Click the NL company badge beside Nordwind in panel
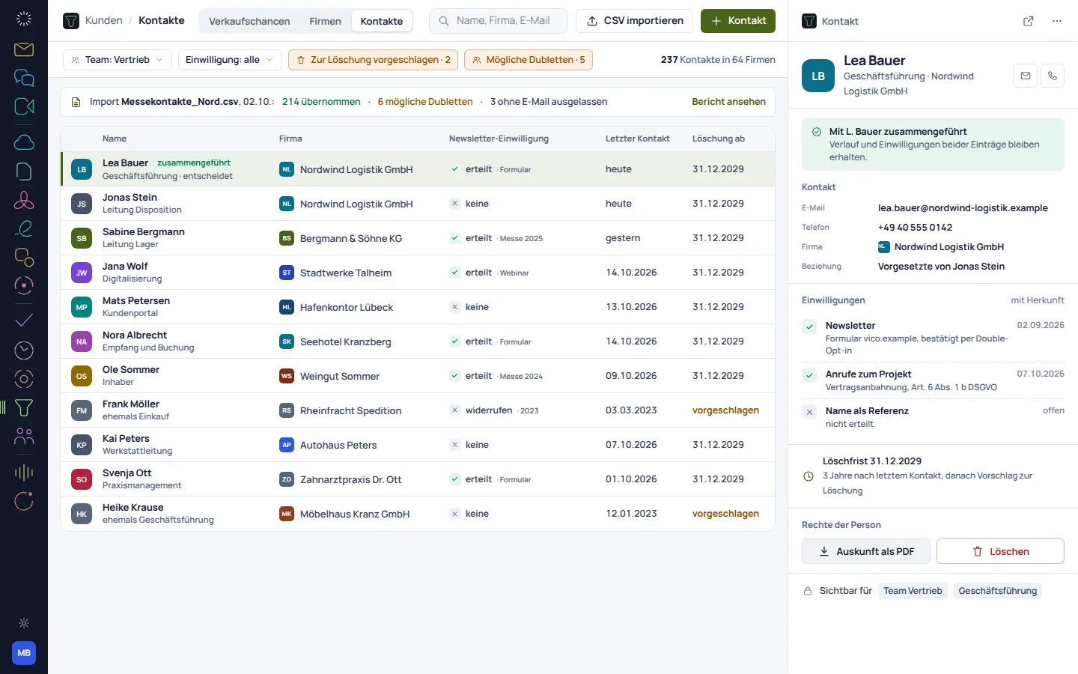This screenshot has height=674, width=1078. click(883, 246)
